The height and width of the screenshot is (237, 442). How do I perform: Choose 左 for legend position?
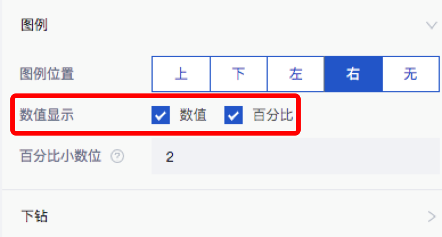(296, 74)
